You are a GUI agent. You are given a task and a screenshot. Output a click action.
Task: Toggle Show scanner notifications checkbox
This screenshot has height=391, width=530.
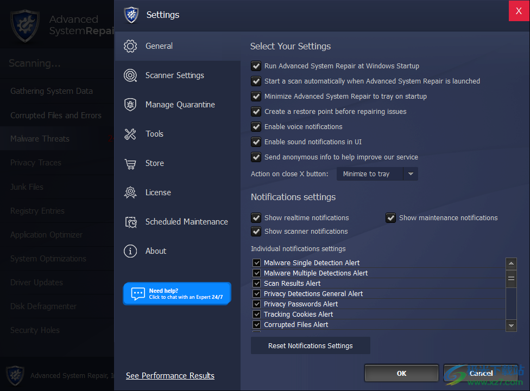(256, 231)
